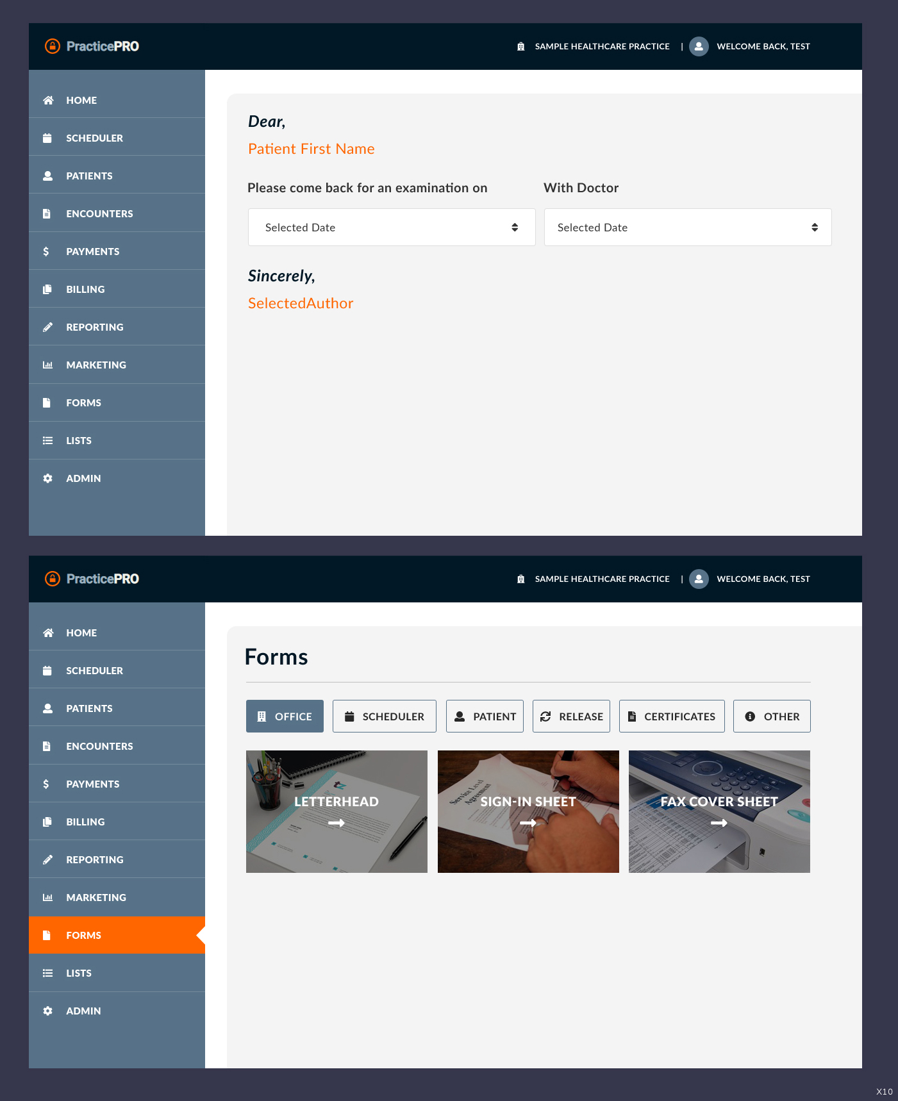
Task: Click Sample Healthcare Practice on the Forms screen
Action: click(603, 579)
